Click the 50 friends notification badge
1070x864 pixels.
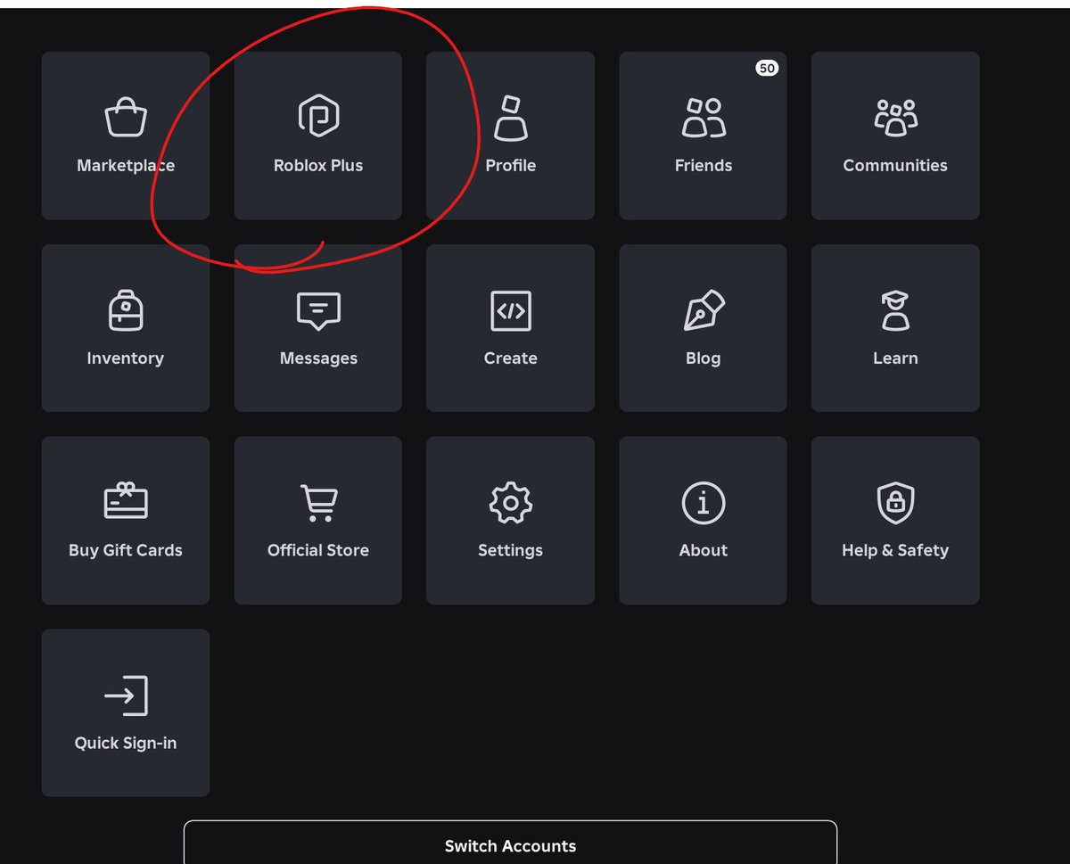(767, 68)
